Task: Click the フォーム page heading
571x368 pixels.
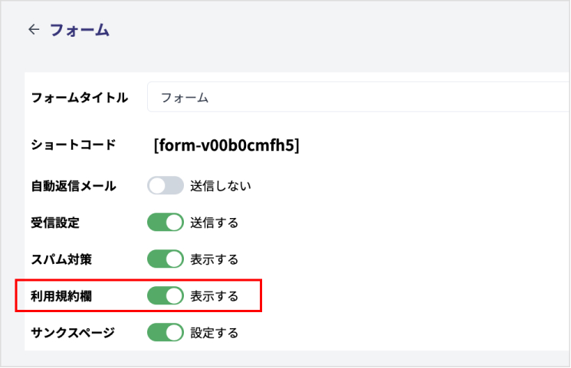Action: [x=80, y=31]
